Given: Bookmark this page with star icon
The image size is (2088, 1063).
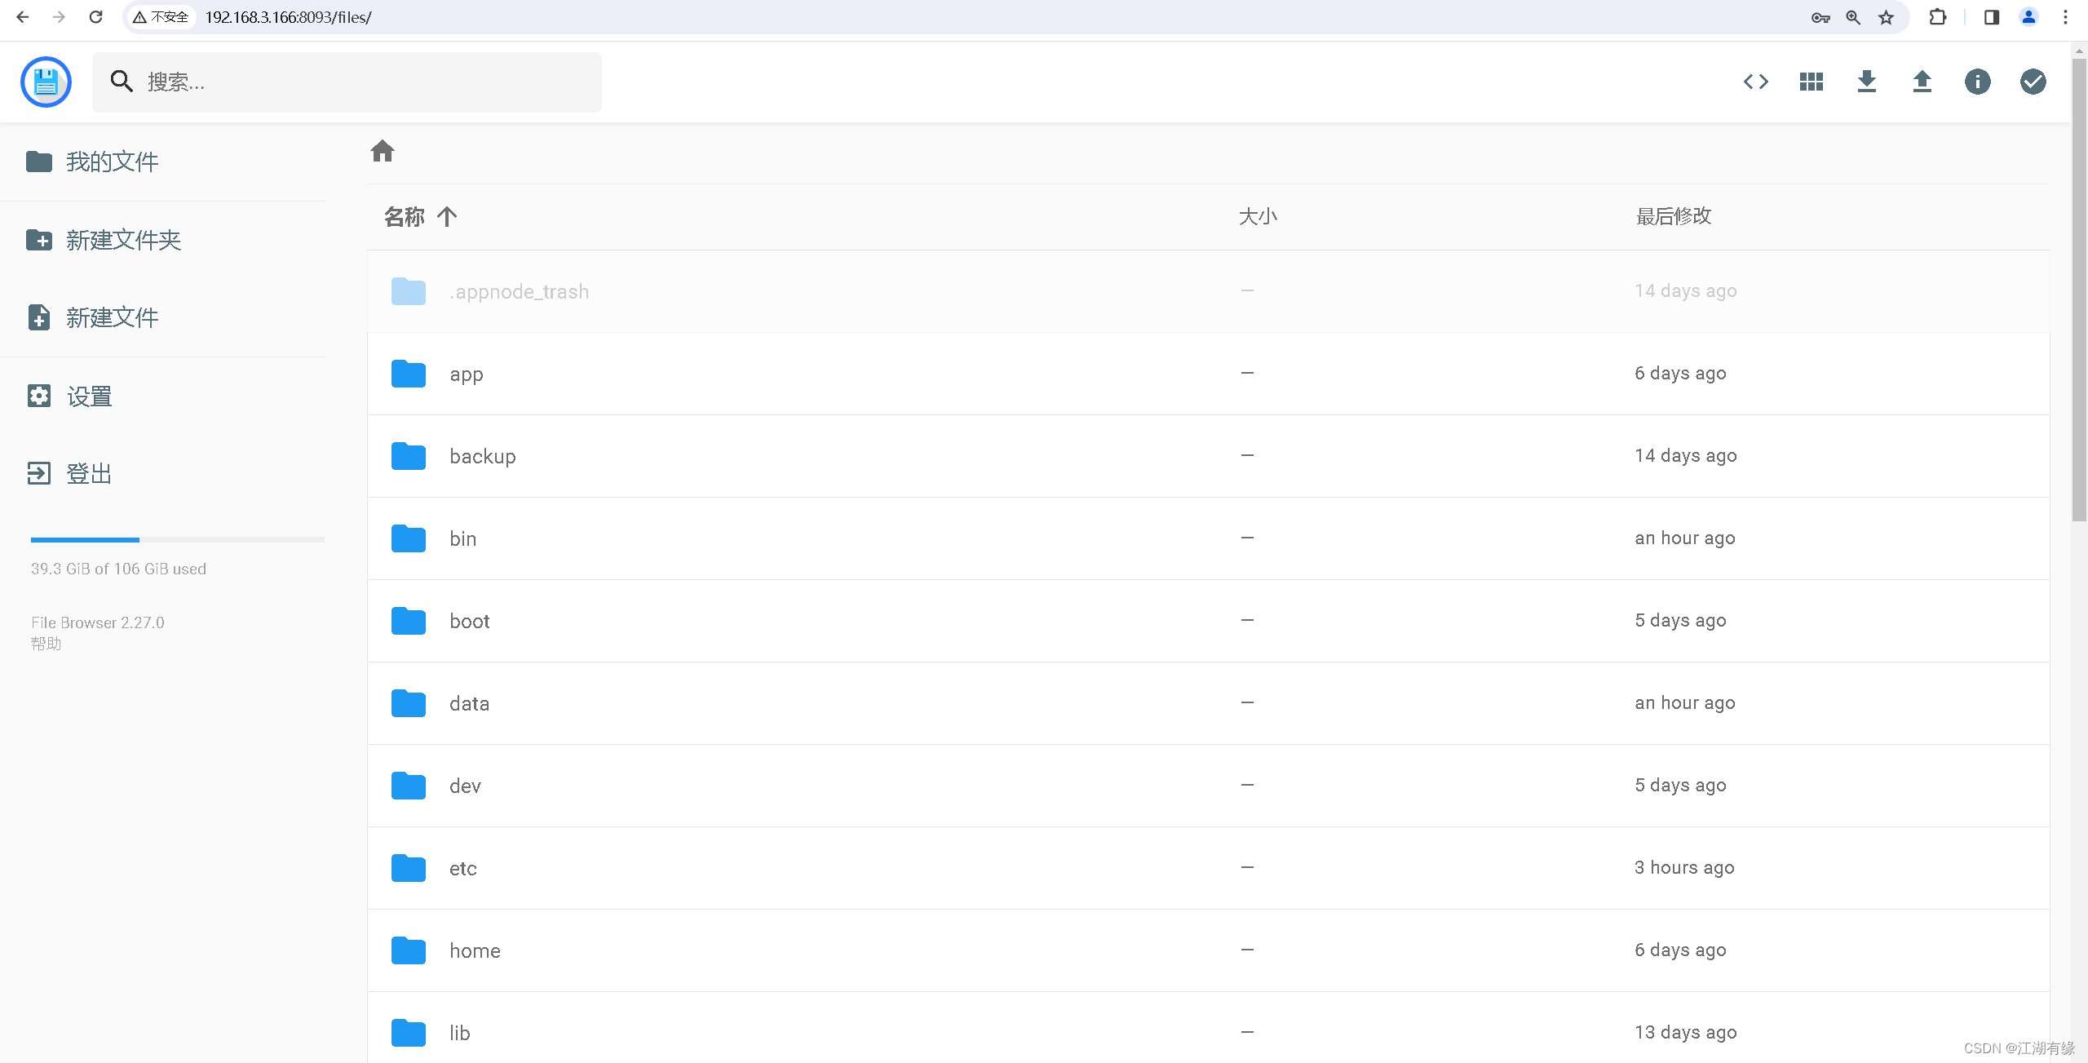Looking at the screenshot, I should click(x=1887, y=17).
